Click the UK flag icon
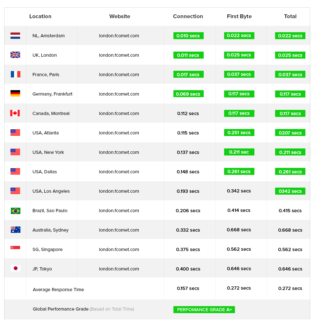Image resolution: width=314 pixels, height=323 pixels. click(15, 55)
